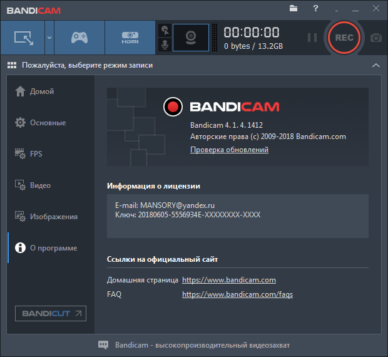The height and width of the screenshot is (357, 388).
Task: Click the Проверка обновлений link
Action: [x=229, y=150]
